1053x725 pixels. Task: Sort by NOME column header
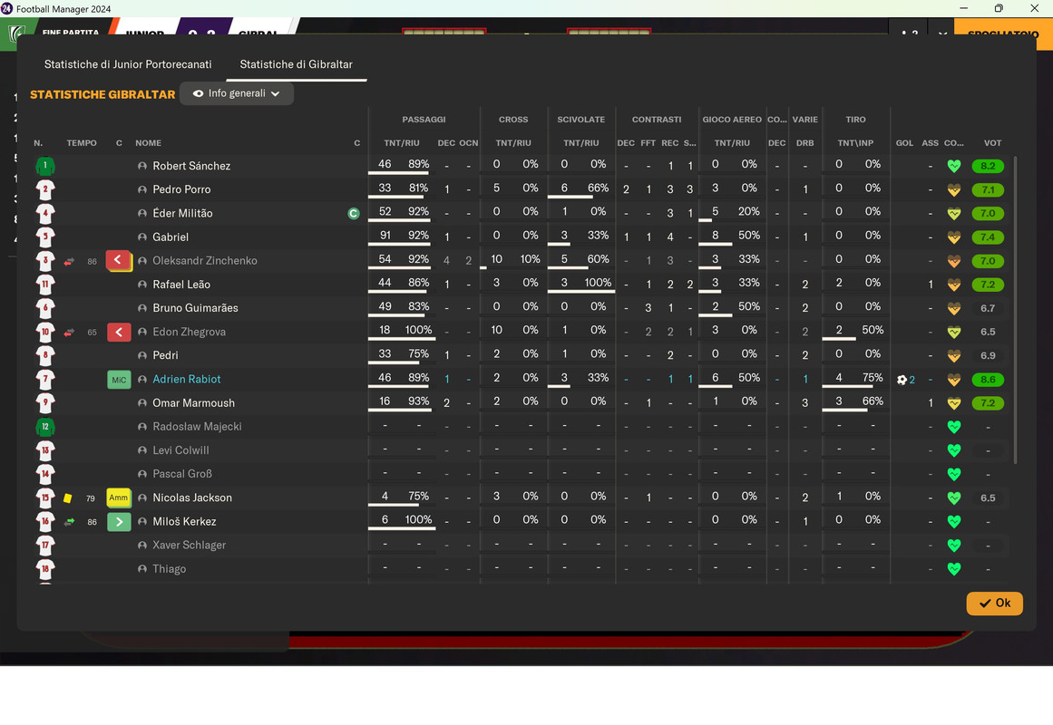click(148, 143)
